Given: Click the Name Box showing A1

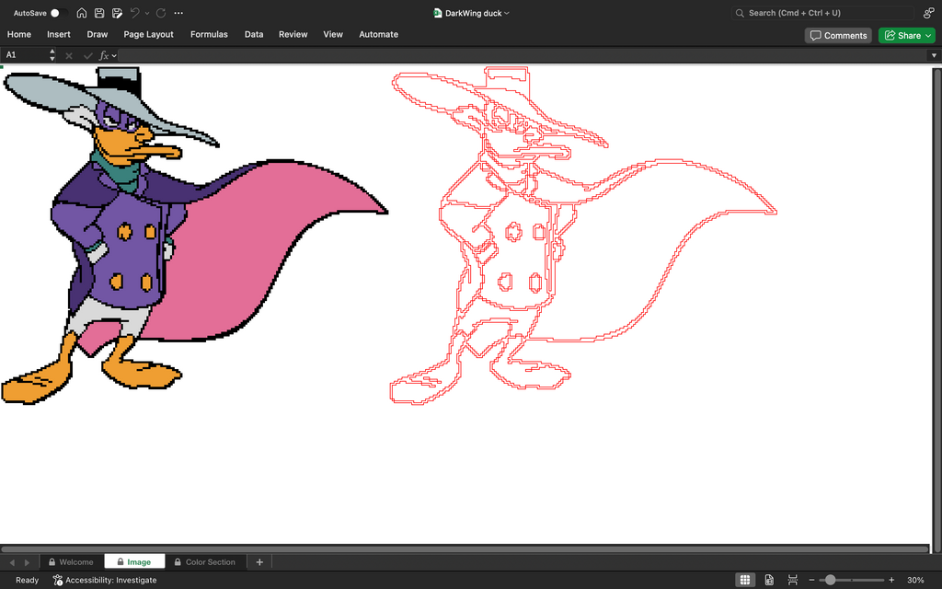Looking at the screenshot, I should [24, 54].
